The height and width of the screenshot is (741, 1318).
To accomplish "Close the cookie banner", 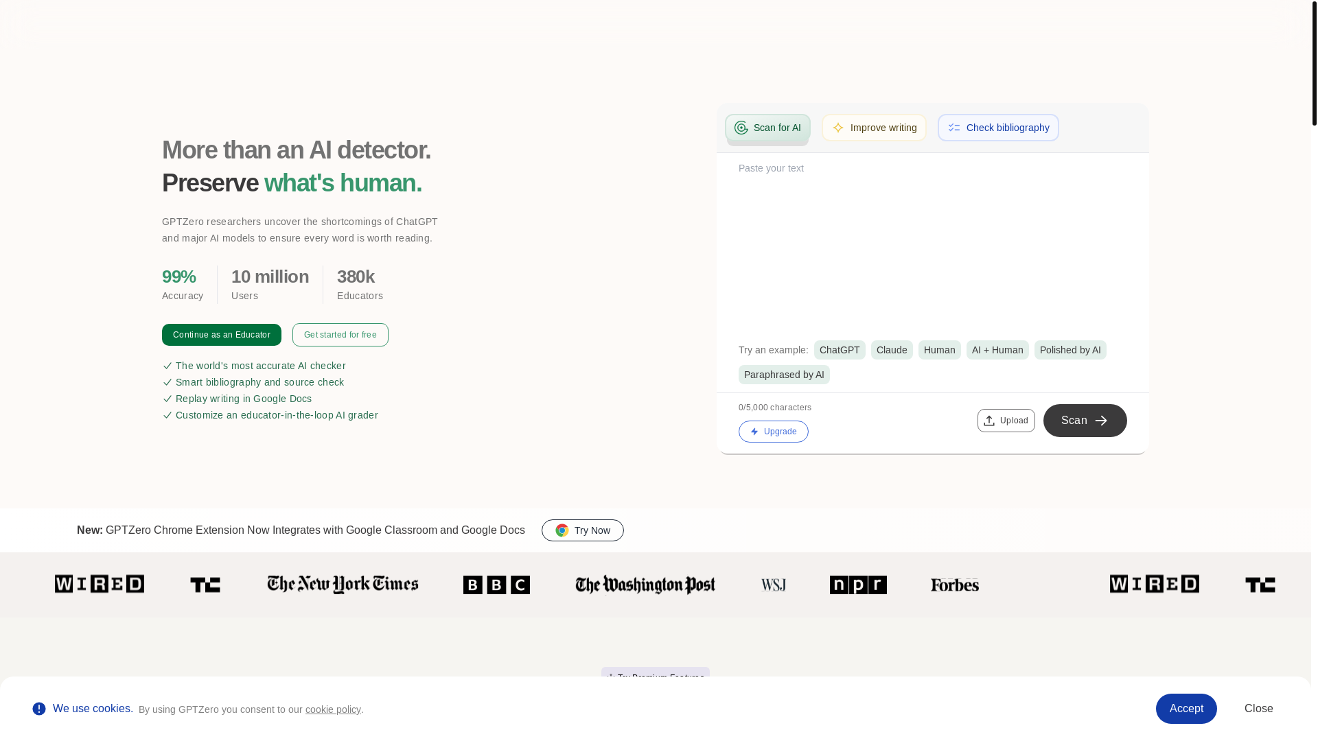I will 1259,709.
